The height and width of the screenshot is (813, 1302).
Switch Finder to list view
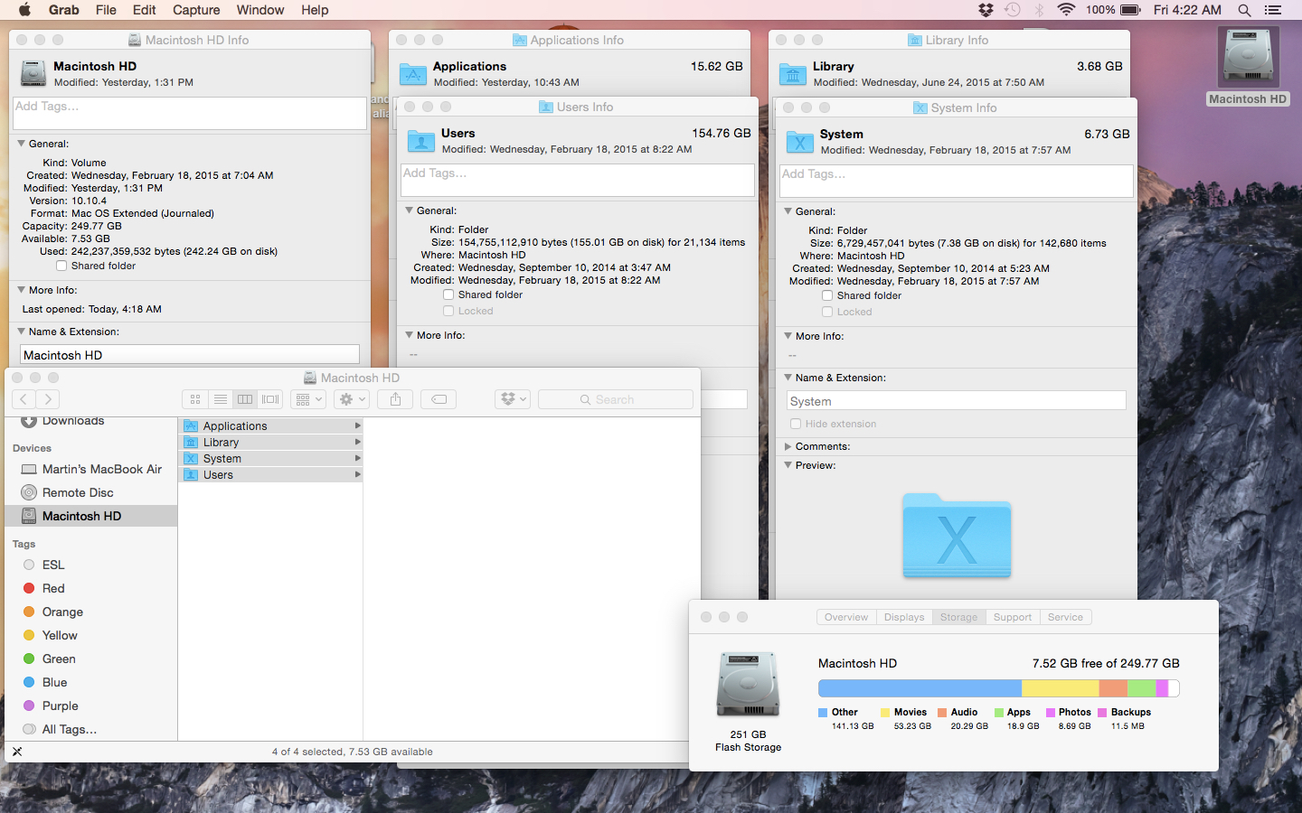221,399
